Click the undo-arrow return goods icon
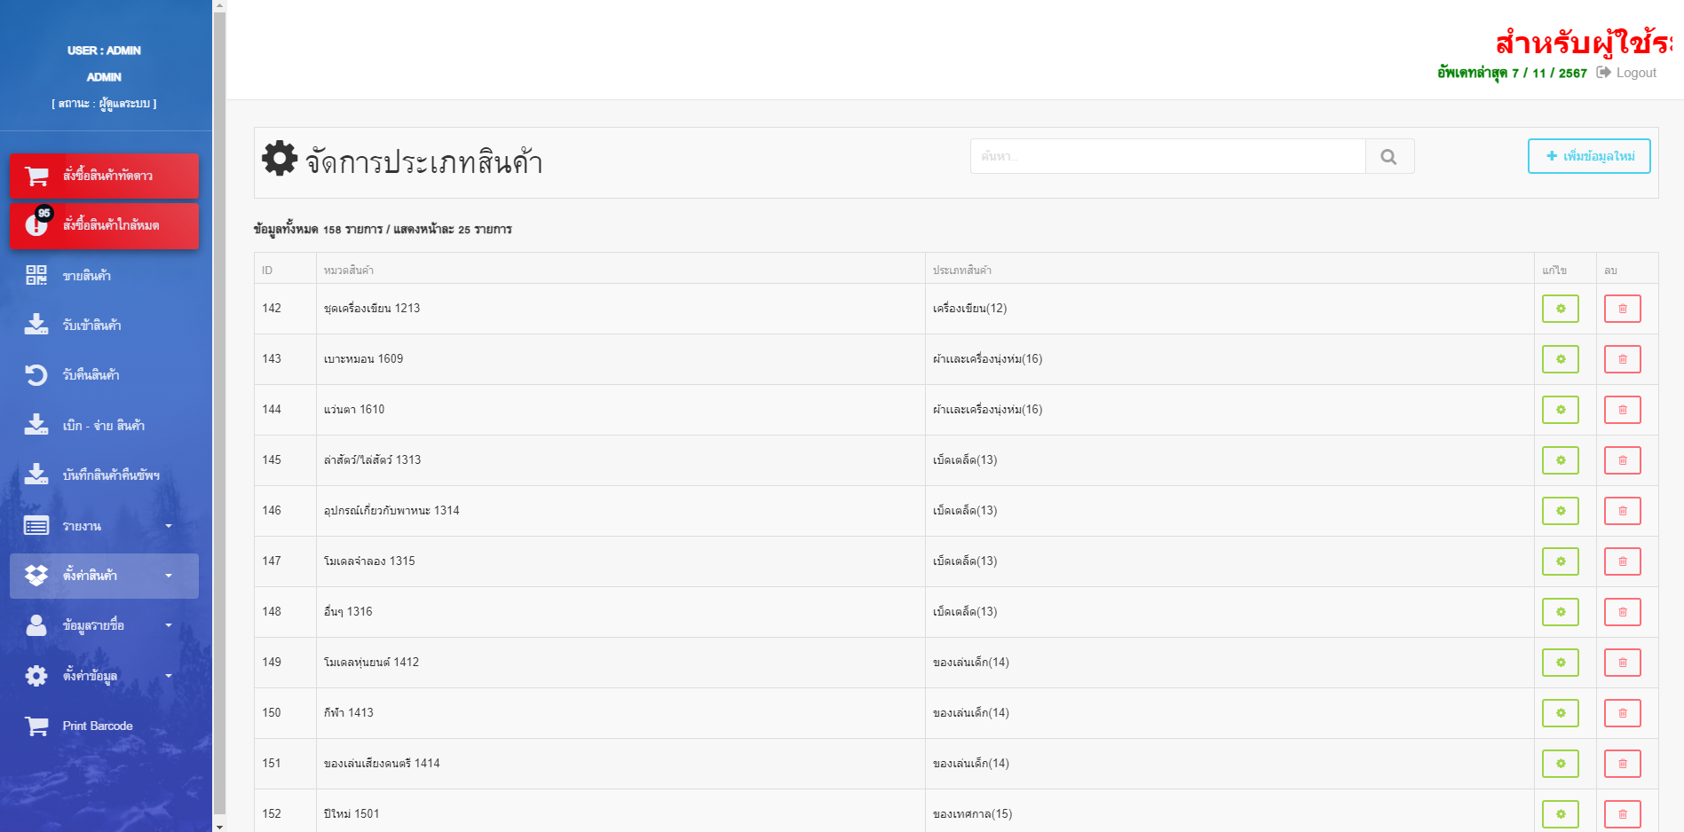The image size is (1684, 832). (x=36, y=375)
